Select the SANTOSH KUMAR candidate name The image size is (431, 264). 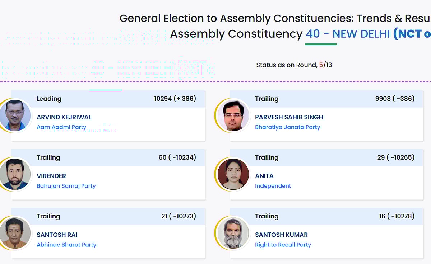[281, 235]
